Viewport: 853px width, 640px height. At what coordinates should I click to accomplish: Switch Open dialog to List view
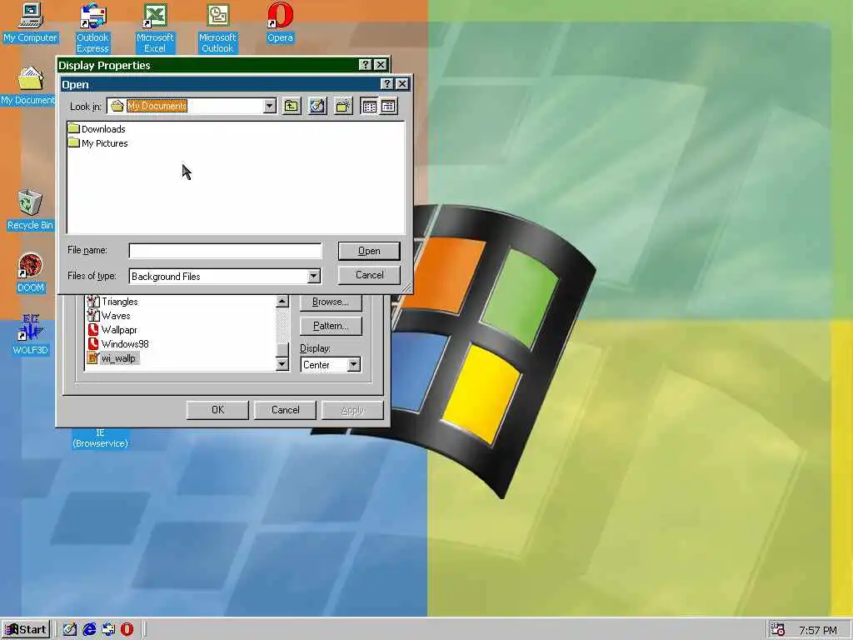tap(369, 106)
